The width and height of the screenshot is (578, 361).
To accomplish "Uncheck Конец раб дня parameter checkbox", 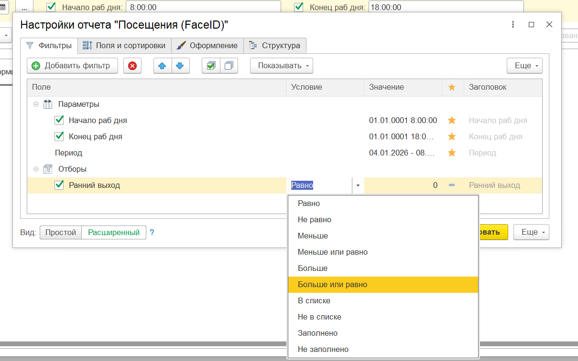I will tap(59, 137).
